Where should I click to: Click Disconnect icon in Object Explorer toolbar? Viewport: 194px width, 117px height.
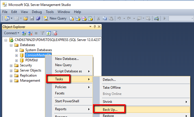tap(30, 33)
